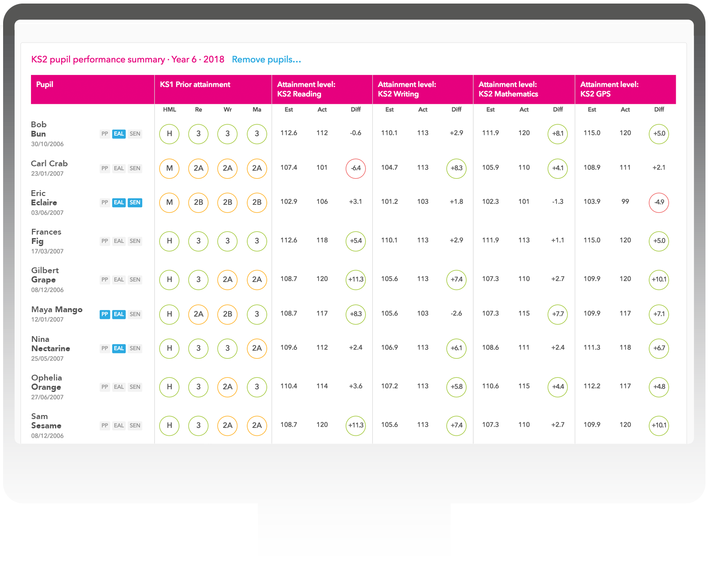Select the KS2 Mathematics attainment header
The width and height of the screenshot is (709, 584).
pyautogui.click(x=524, y=89)
